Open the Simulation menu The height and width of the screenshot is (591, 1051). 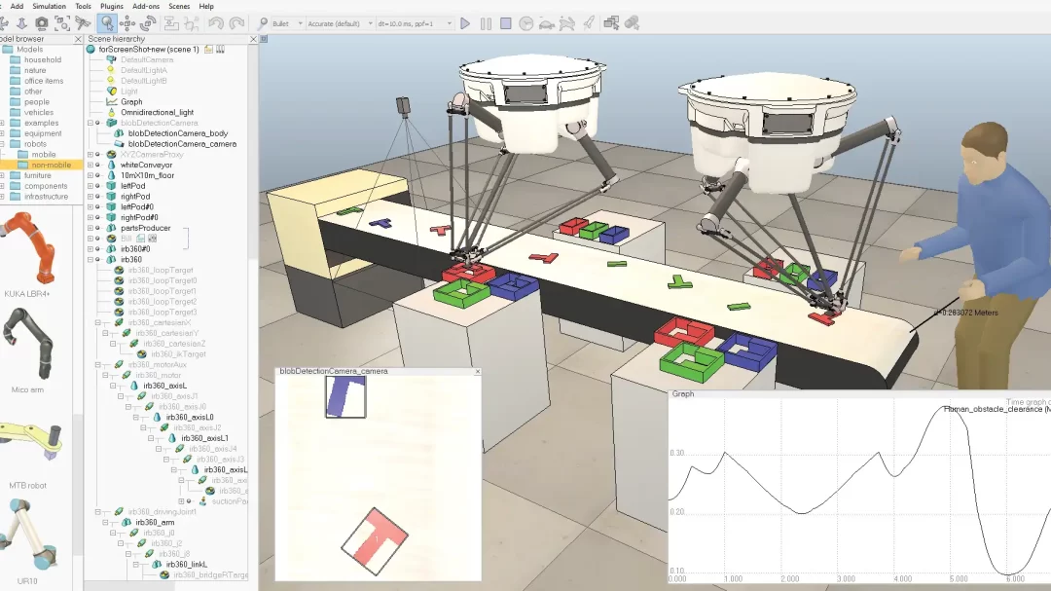tap(49, 6)
